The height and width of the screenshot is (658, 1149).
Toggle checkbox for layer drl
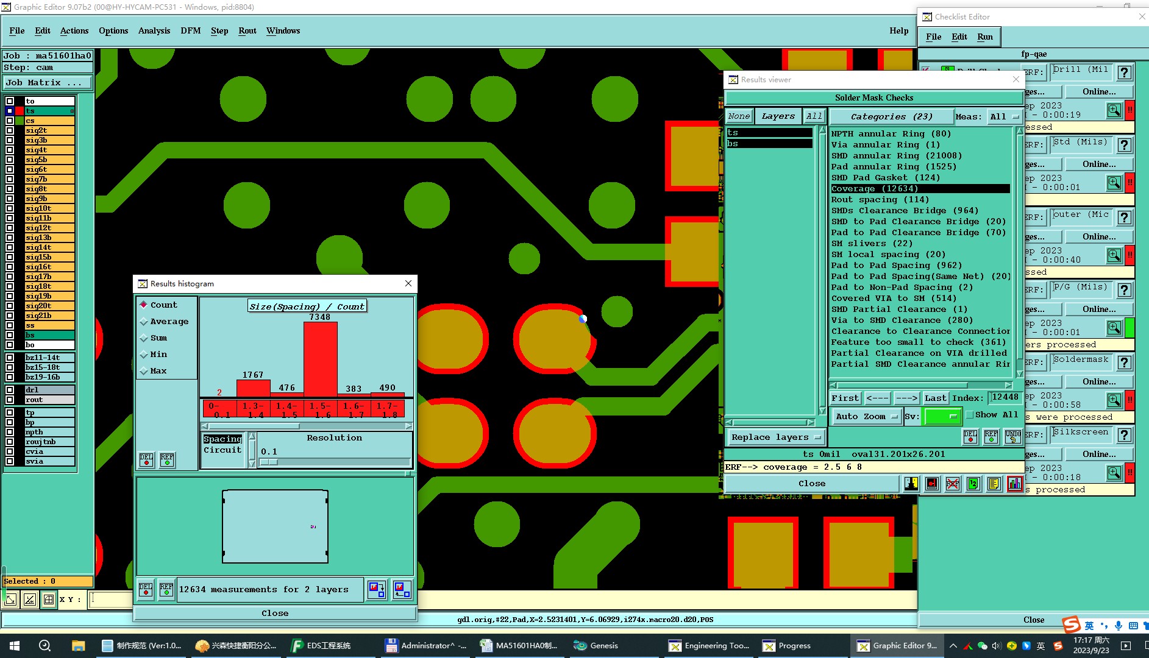10,390
